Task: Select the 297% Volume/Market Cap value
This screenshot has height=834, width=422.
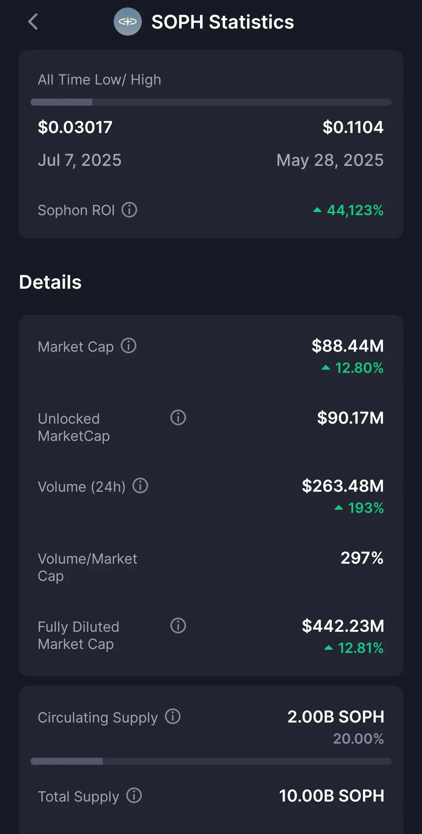Action: click(362, 558)
